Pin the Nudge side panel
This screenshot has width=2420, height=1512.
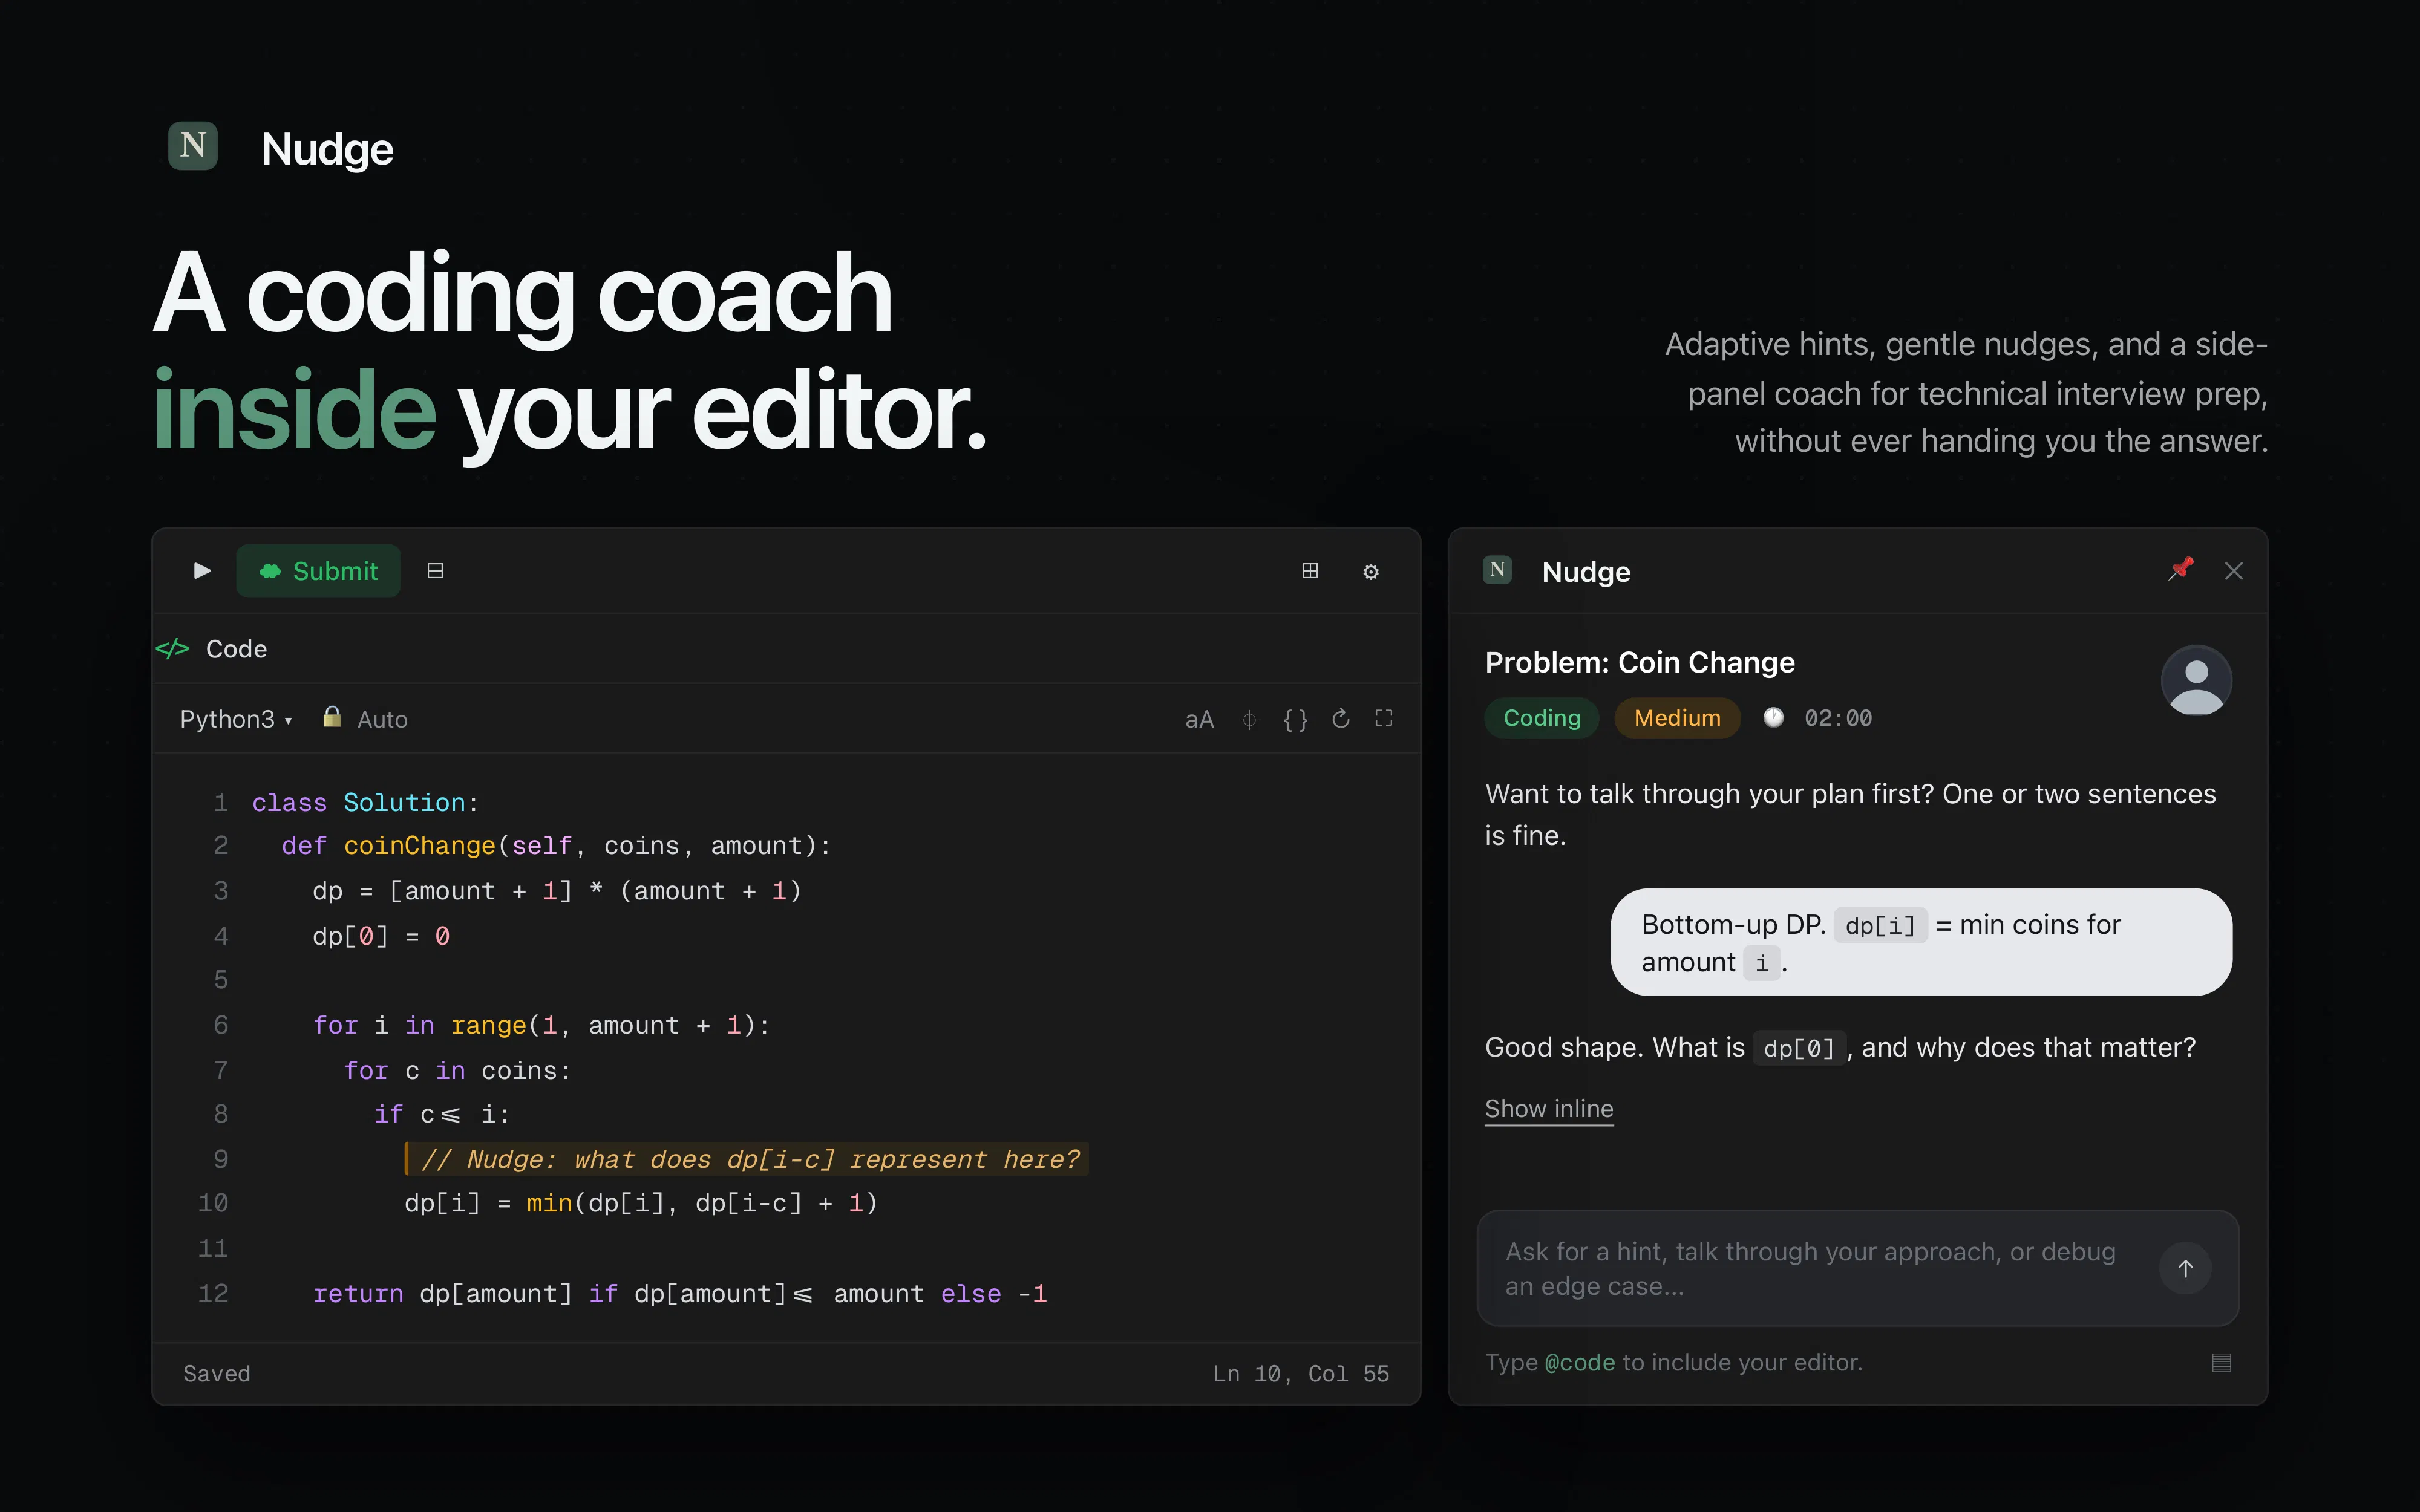pos(2181,569)
